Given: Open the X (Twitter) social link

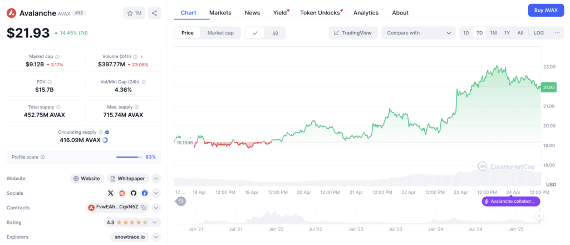Looking at the screenshot, I should 111,193.
